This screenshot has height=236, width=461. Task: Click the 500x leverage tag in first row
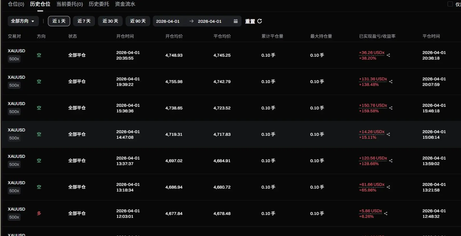pos(14,59)
